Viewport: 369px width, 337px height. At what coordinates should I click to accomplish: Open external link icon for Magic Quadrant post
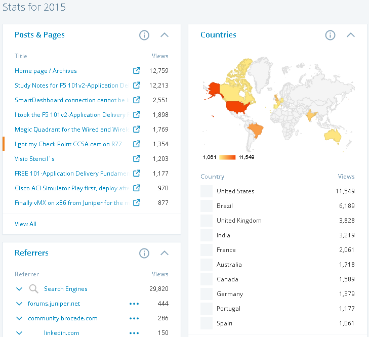pos(137,129)
